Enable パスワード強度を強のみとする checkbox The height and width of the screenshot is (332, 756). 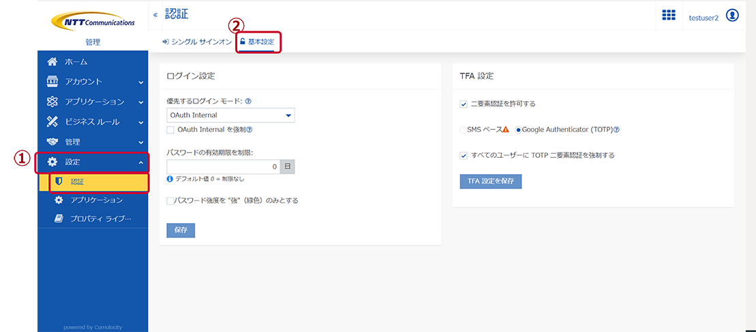(x=170, y=201)
